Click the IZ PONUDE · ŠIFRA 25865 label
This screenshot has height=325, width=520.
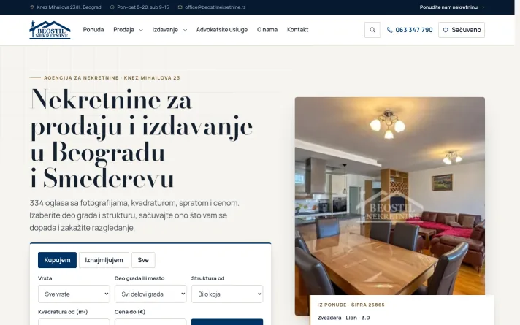351,305
